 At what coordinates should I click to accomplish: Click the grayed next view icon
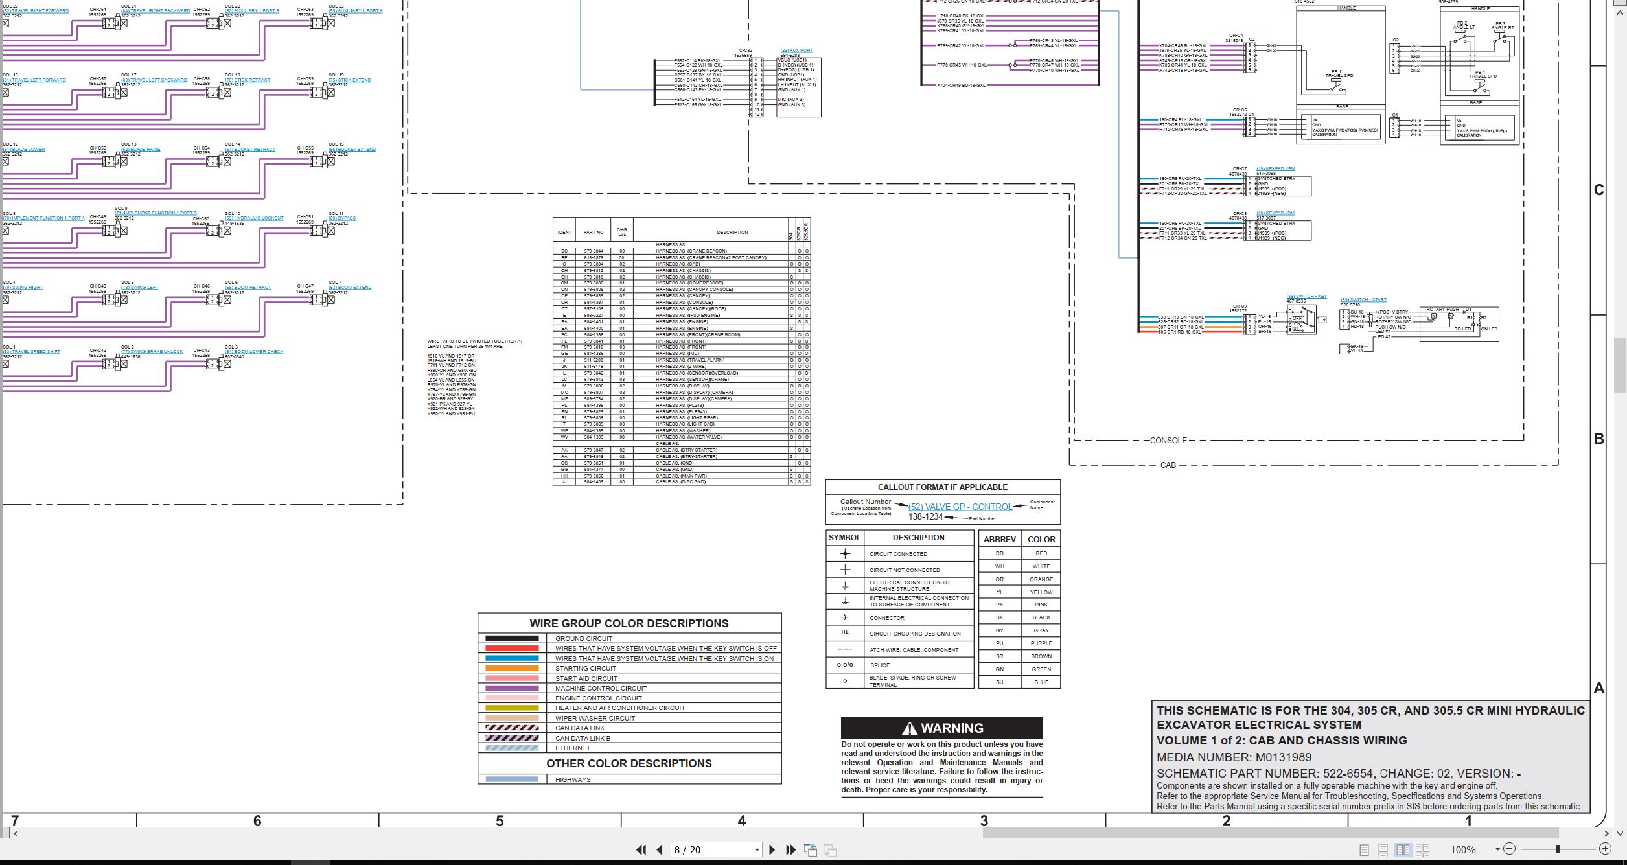point(830,849)
